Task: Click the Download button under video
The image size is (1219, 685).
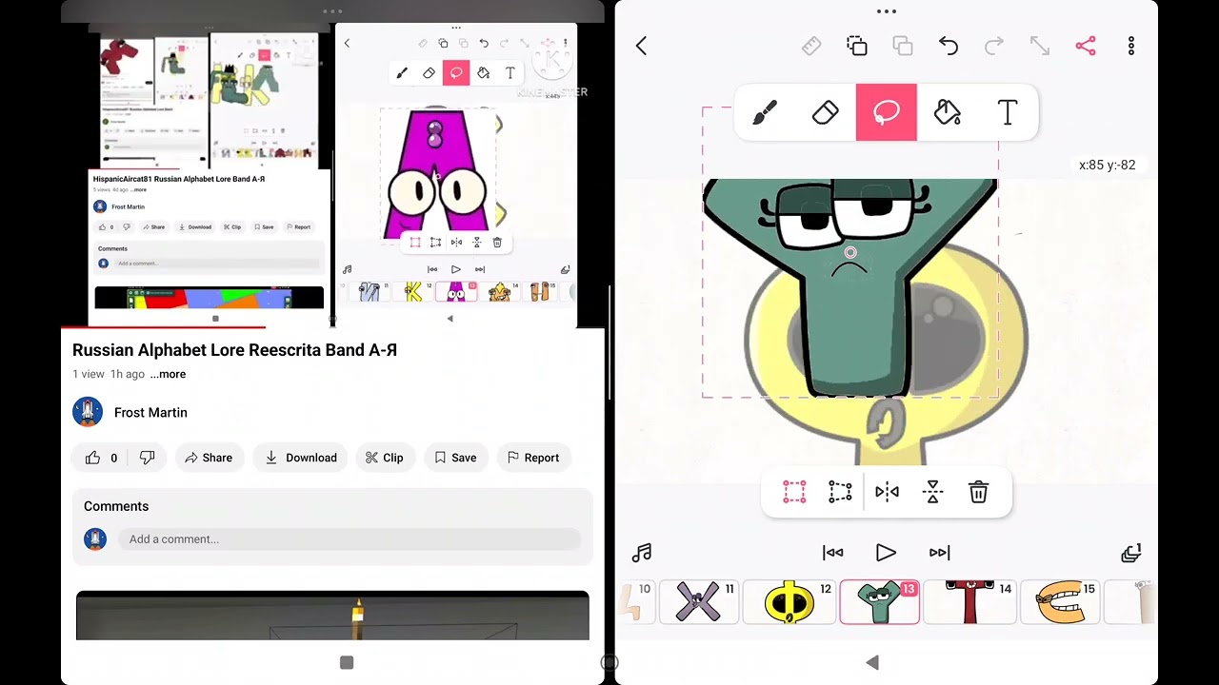Action: [x=300, y=458]
